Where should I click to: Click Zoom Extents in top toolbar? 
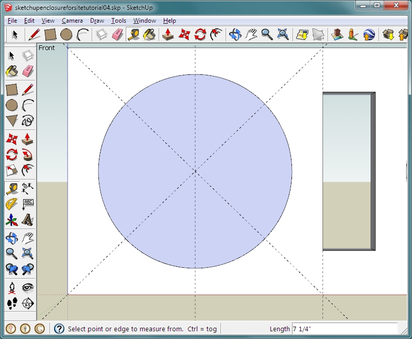tap(283, 35)
